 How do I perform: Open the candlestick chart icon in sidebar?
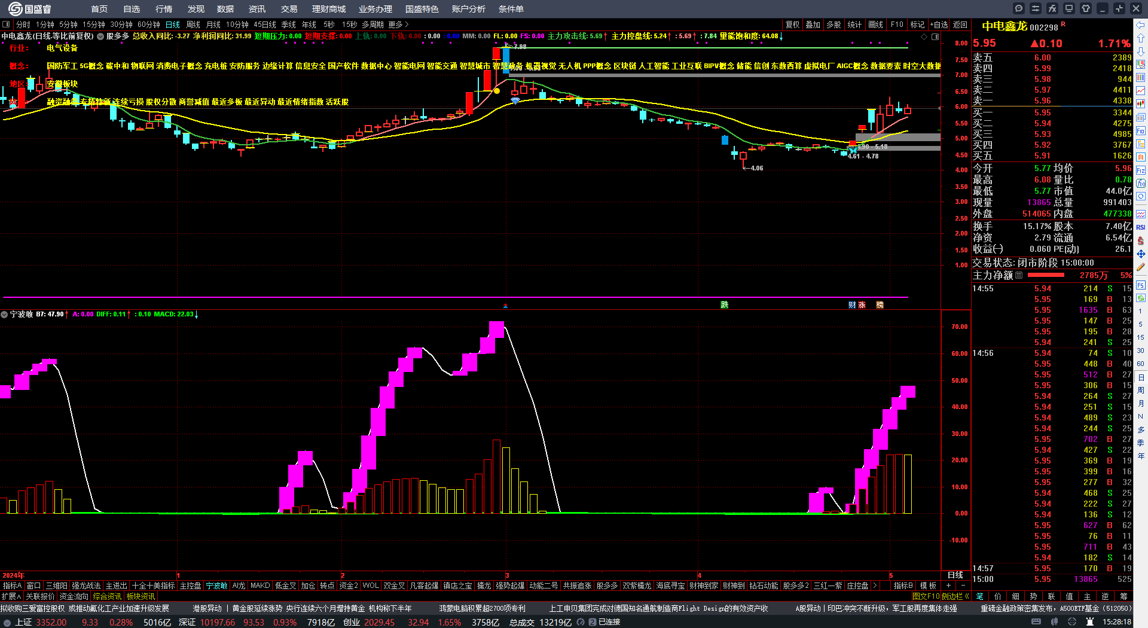pos(1141,104)
